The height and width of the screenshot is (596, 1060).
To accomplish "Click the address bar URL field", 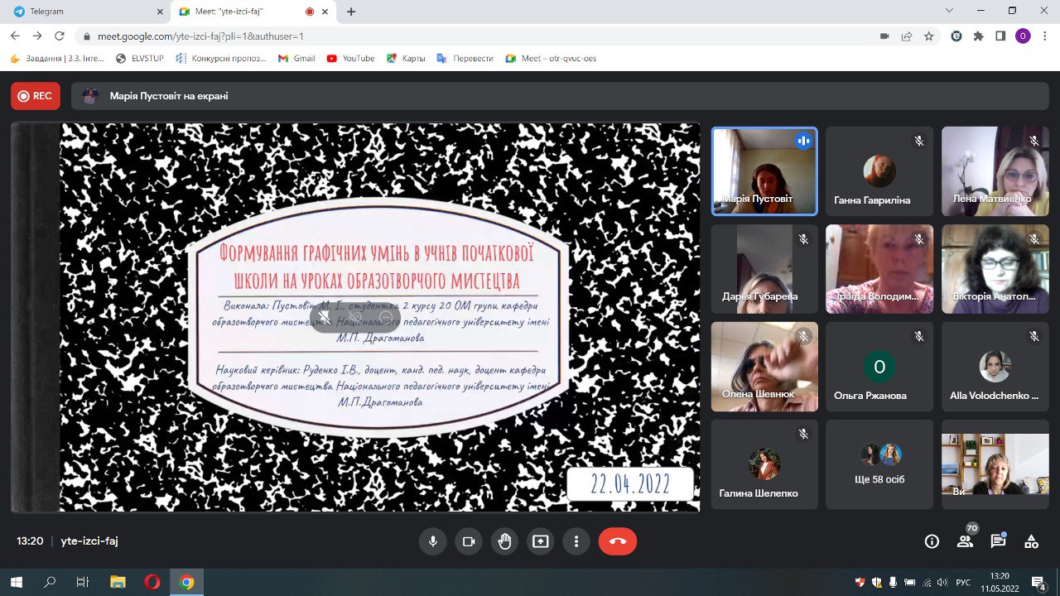I will (480, 36).
